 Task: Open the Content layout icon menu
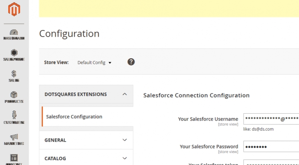click(14, 159)
